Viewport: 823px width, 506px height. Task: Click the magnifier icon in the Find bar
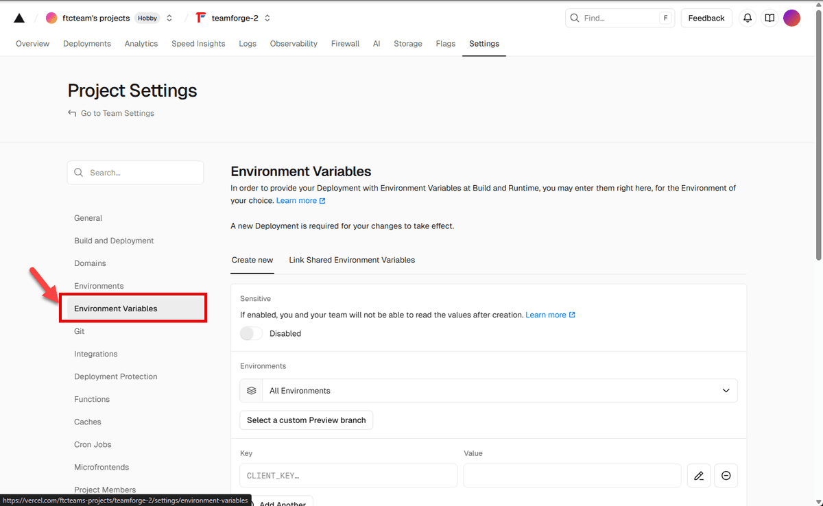(575, 18)
